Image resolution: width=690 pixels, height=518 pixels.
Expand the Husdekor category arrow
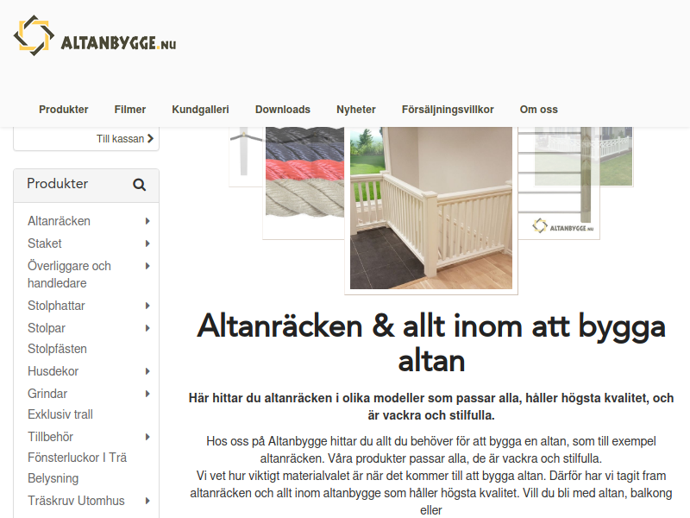[147, 371]
